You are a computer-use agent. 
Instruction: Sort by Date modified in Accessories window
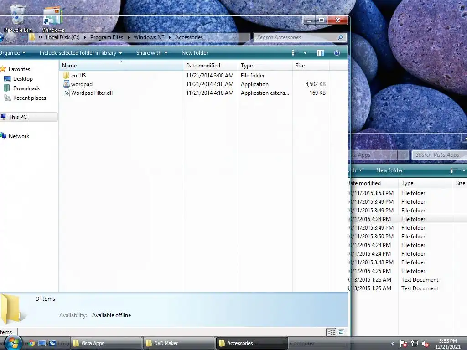(210, 66)
